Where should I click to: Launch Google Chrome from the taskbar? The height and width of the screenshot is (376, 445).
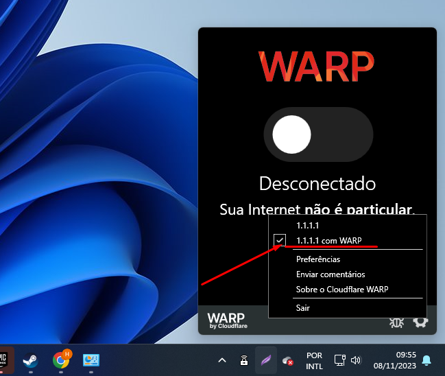61,360
